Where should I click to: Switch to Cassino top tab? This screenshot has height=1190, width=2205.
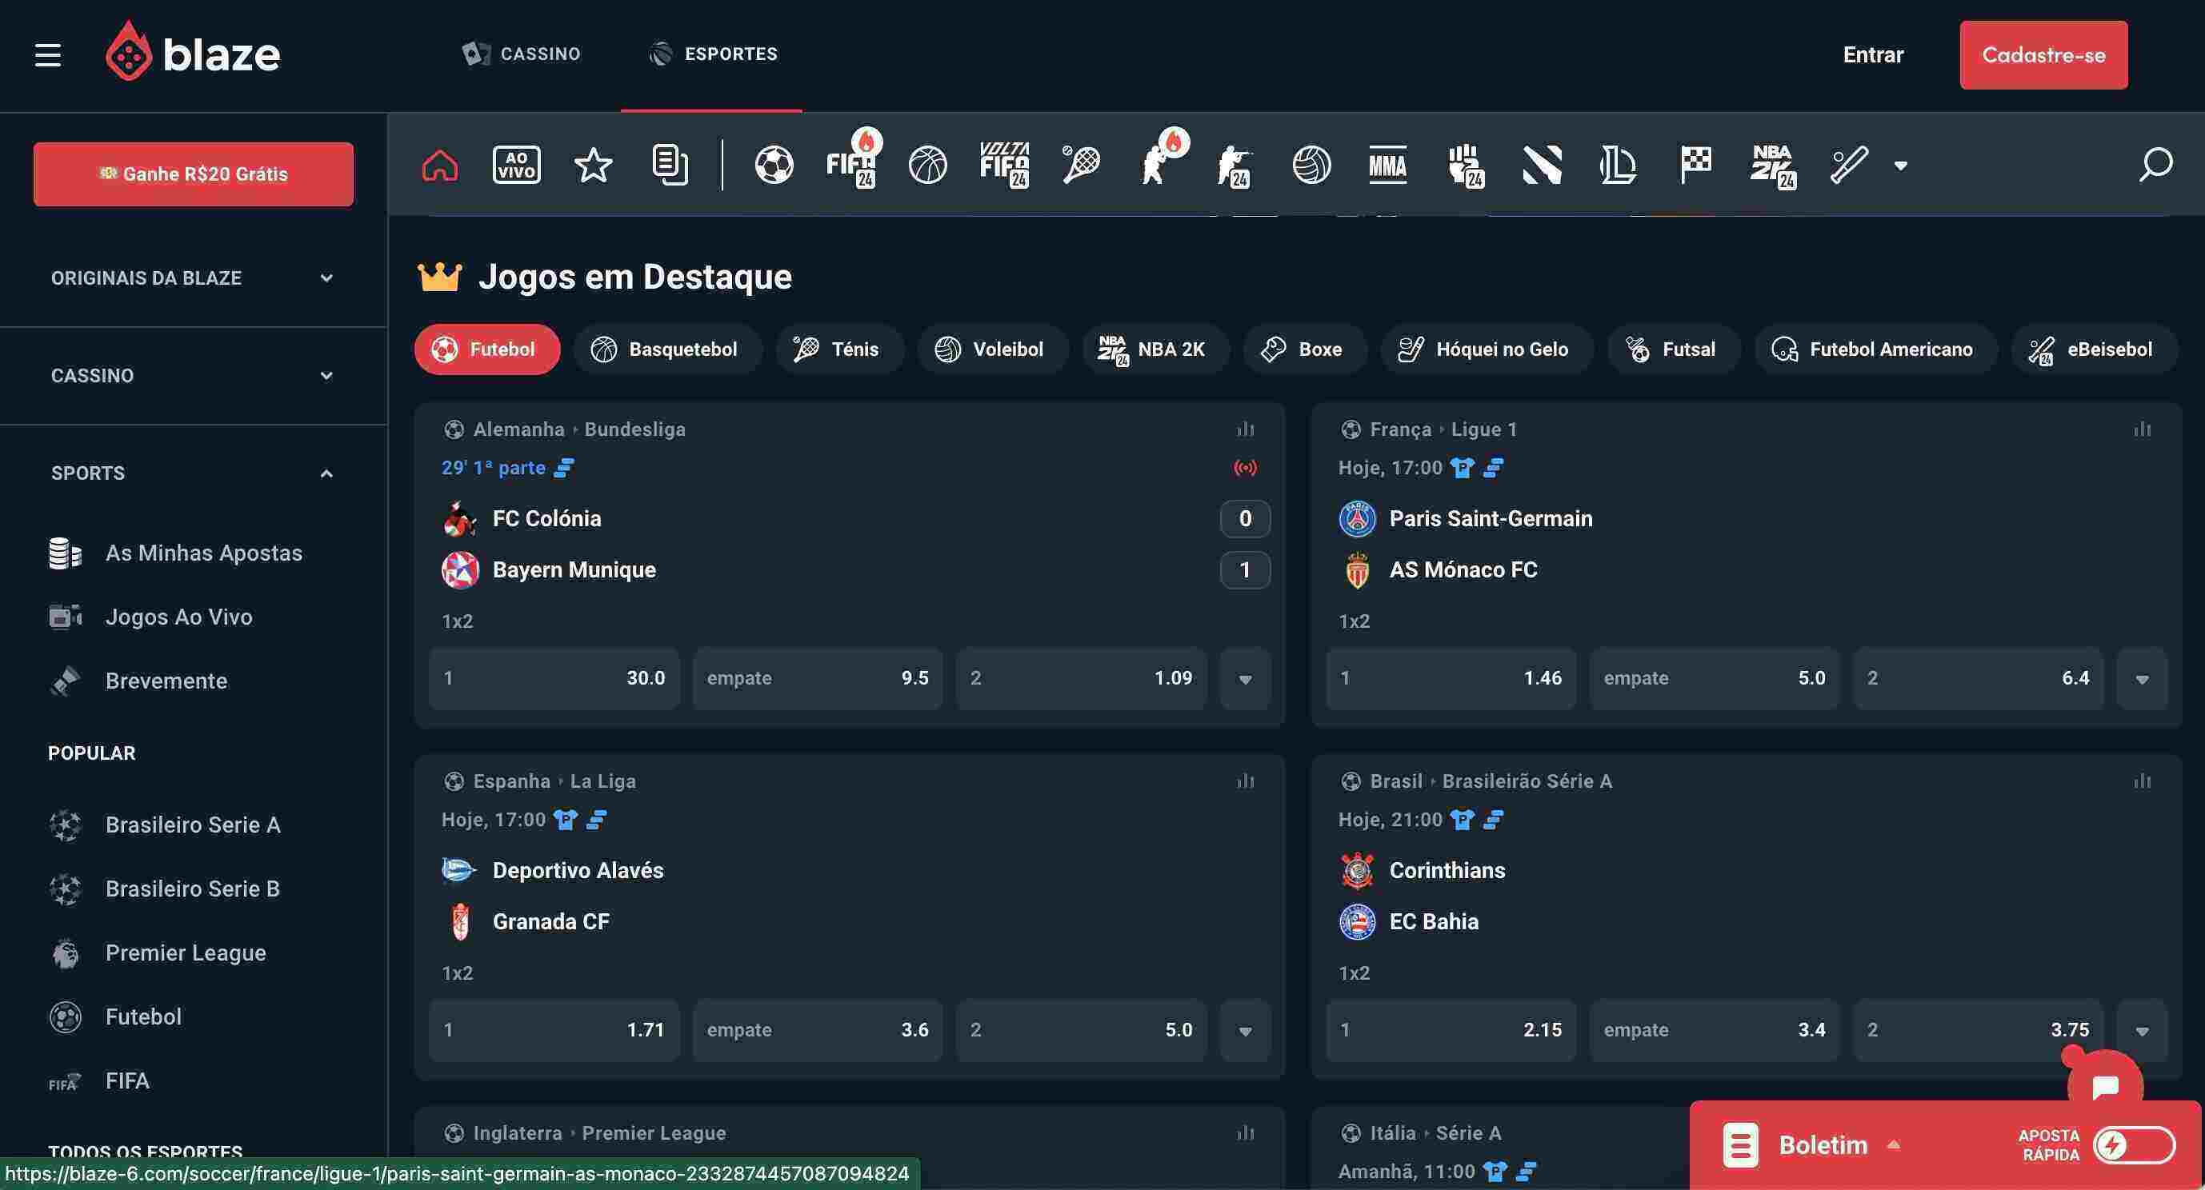pyautogui.click(x=520, y=54)
